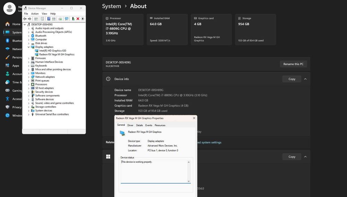The width and height of the screenshot is (347, 197).
Task: Expand the Network adapters node arrow
Action: point(28,77)
